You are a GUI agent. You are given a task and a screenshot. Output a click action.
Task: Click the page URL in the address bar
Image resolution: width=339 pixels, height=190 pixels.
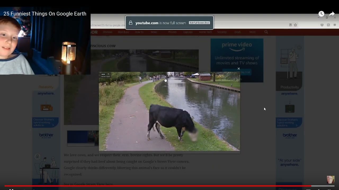tap(109, 25)
